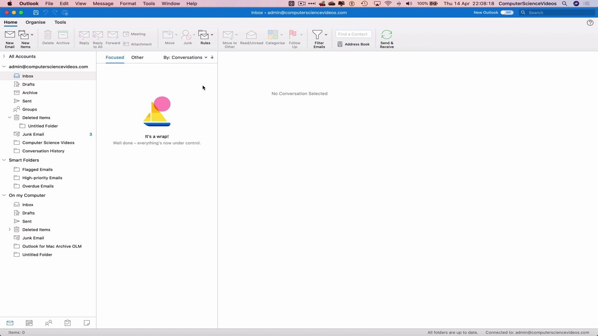Open the Apple menu
Viewport: 598px width, 336px height.
click(x=9, y=3)
